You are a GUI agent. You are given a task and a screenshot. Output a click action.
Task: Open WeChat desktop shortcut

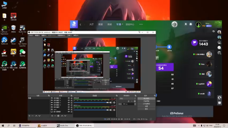coord(23,53)
